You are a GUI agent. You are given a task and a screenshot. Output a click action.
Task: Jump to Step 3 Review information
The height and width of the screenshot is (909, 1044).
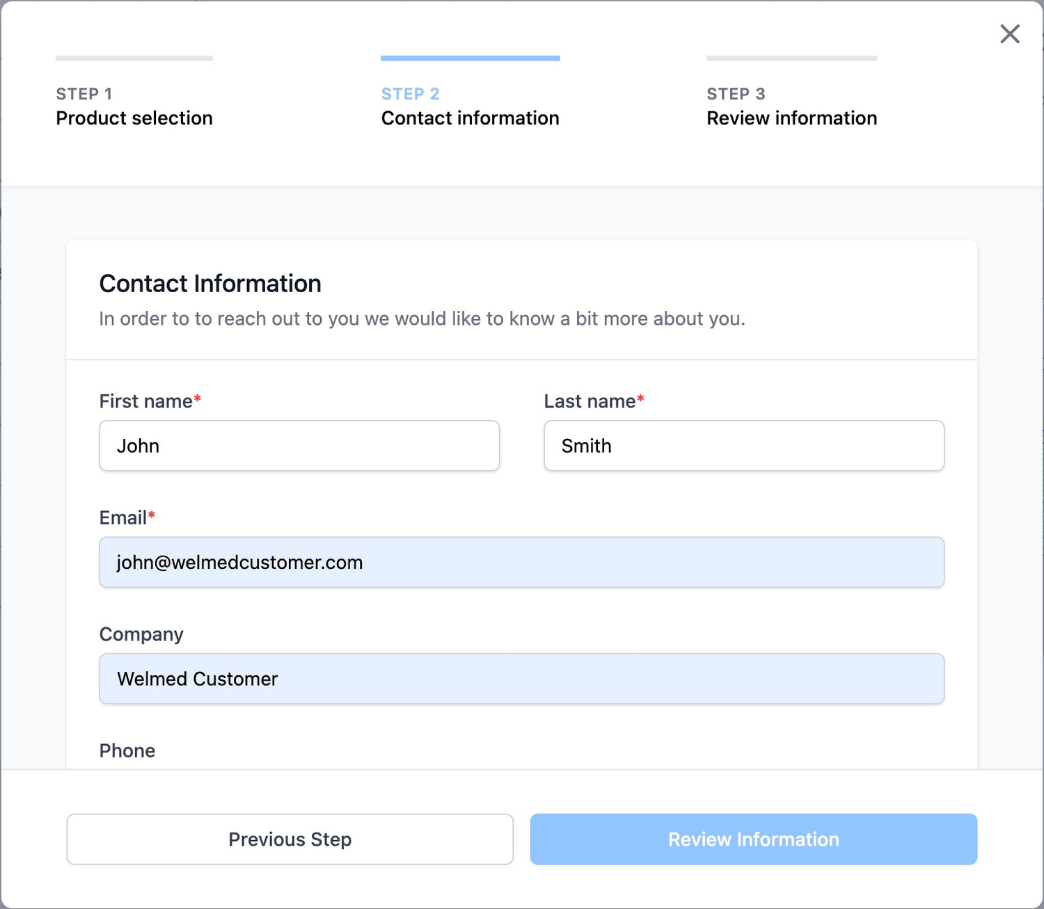pos(791,107)
